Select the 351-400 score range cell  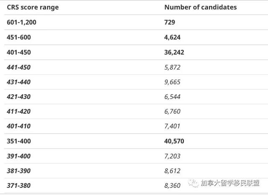tap(19, 141)
